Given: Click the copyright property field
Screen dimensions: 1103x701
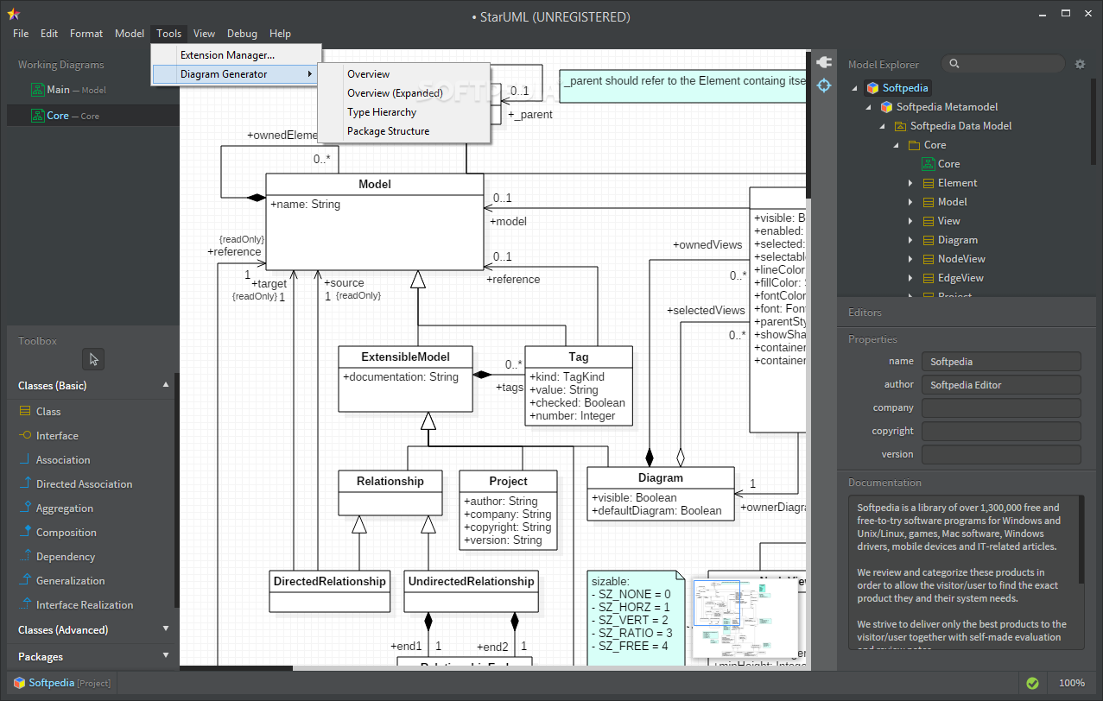Looking at the screenshot, I should [1001, 432].
